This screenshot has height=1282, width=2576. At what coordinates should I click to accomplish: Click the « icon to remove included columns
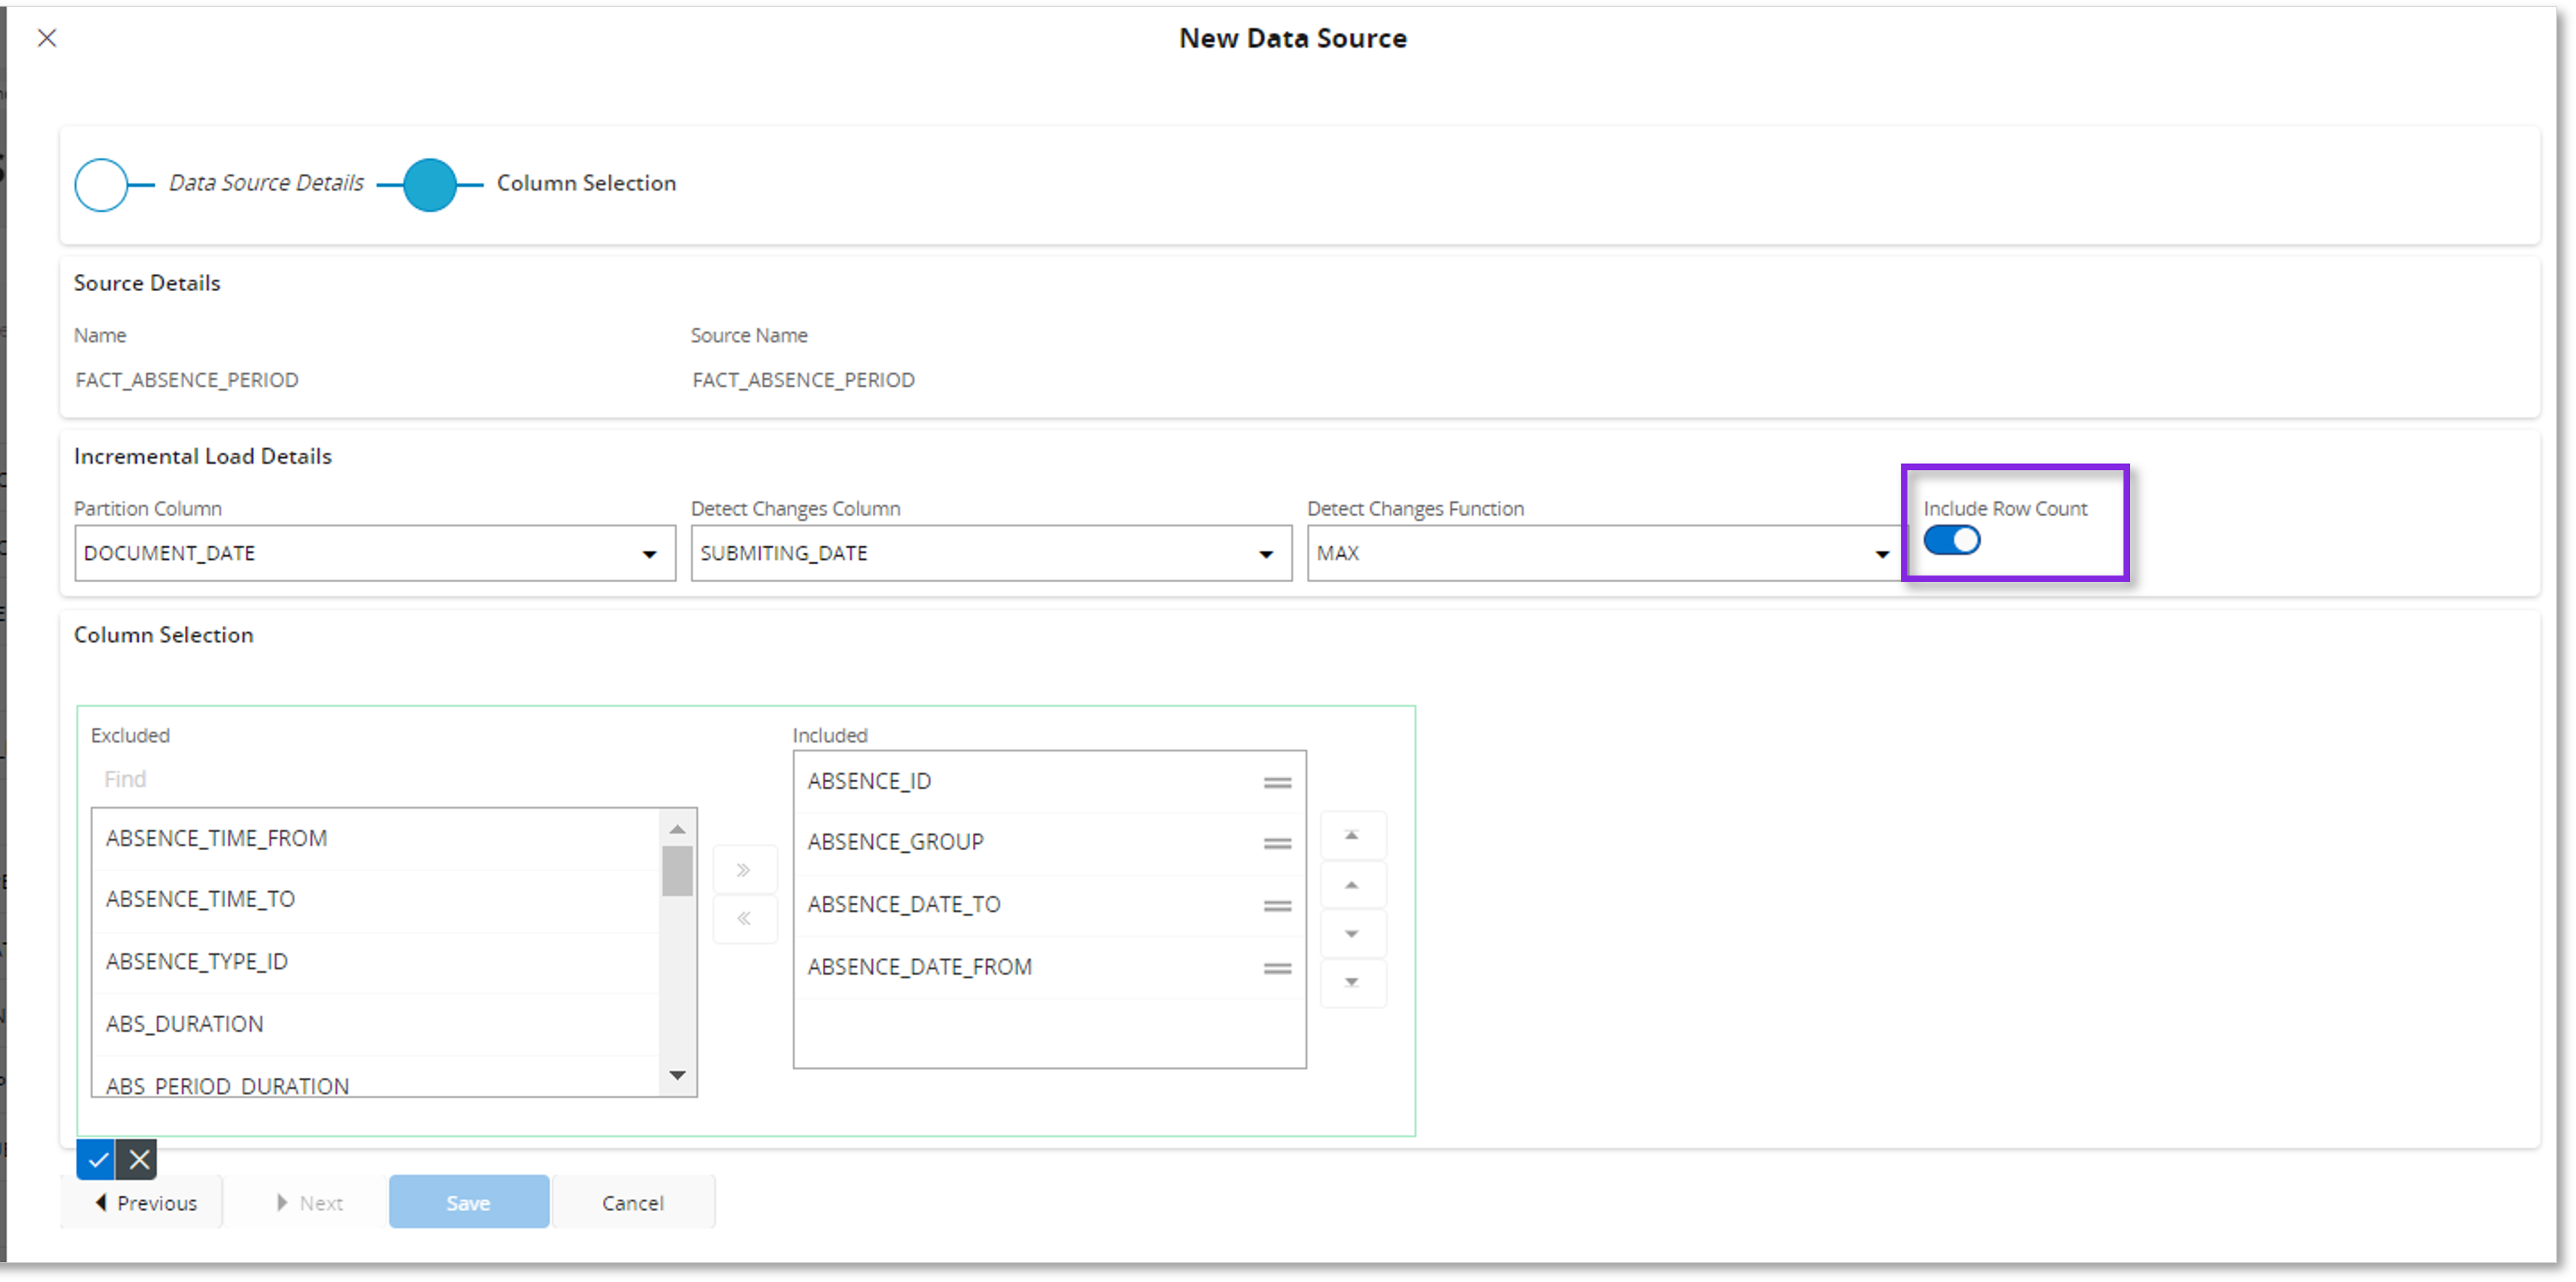pyautogui.click(x=744, y=918)
